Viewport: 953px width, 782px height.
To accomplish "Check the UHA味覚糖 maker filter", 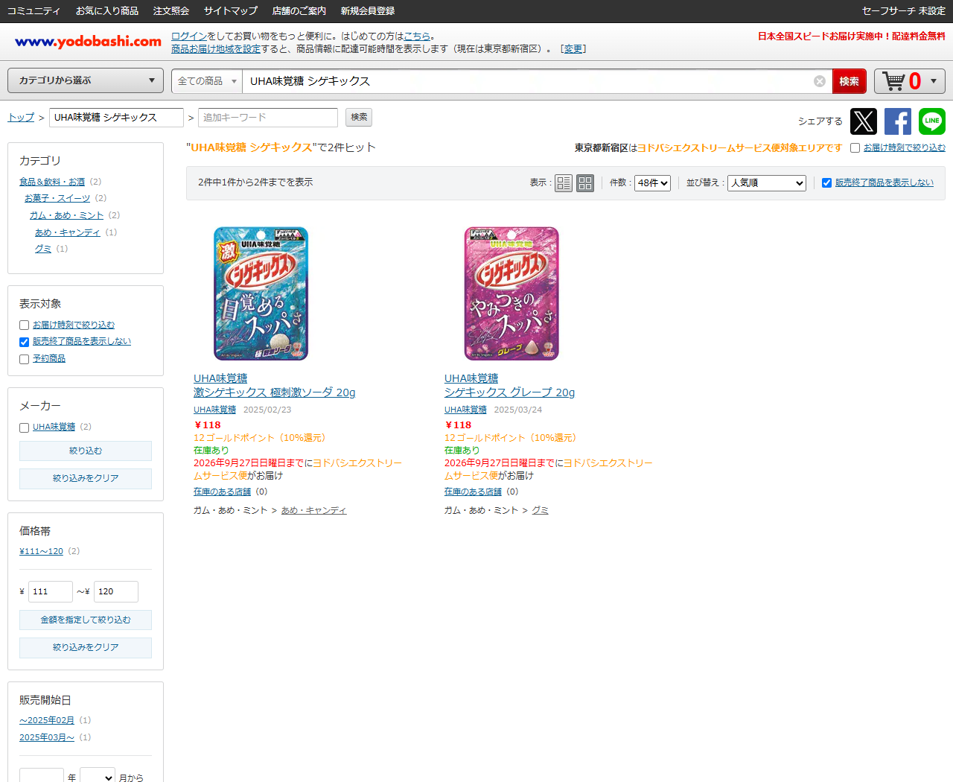I will pyautogui.click(x=25, y=427).
